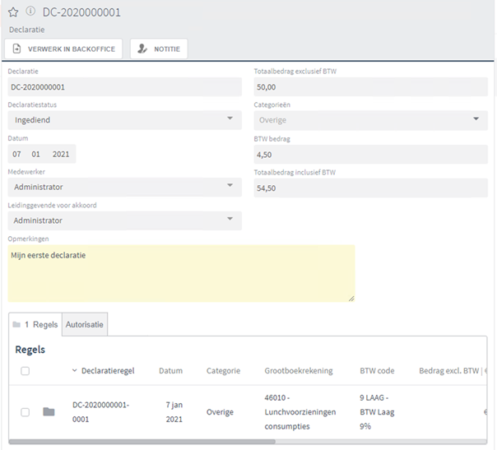Sort by the Declaratieregel column header
Viewport: 497px width, 450px height.
109,371
